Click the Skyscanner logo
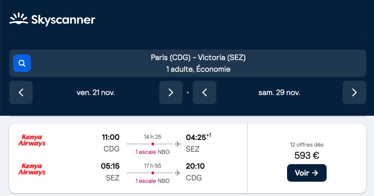This screenshot has height=196, width=374. pyautogui.click(x=52, y=20)
